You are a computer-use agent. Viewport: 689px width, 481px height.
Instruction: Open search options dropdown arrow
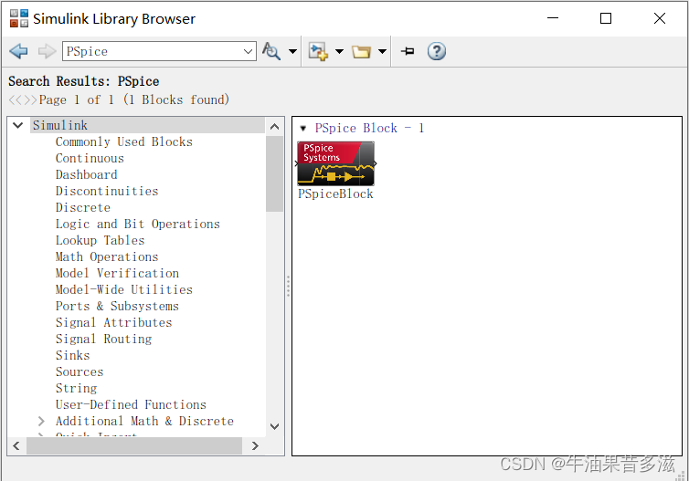tap(292, 51)
